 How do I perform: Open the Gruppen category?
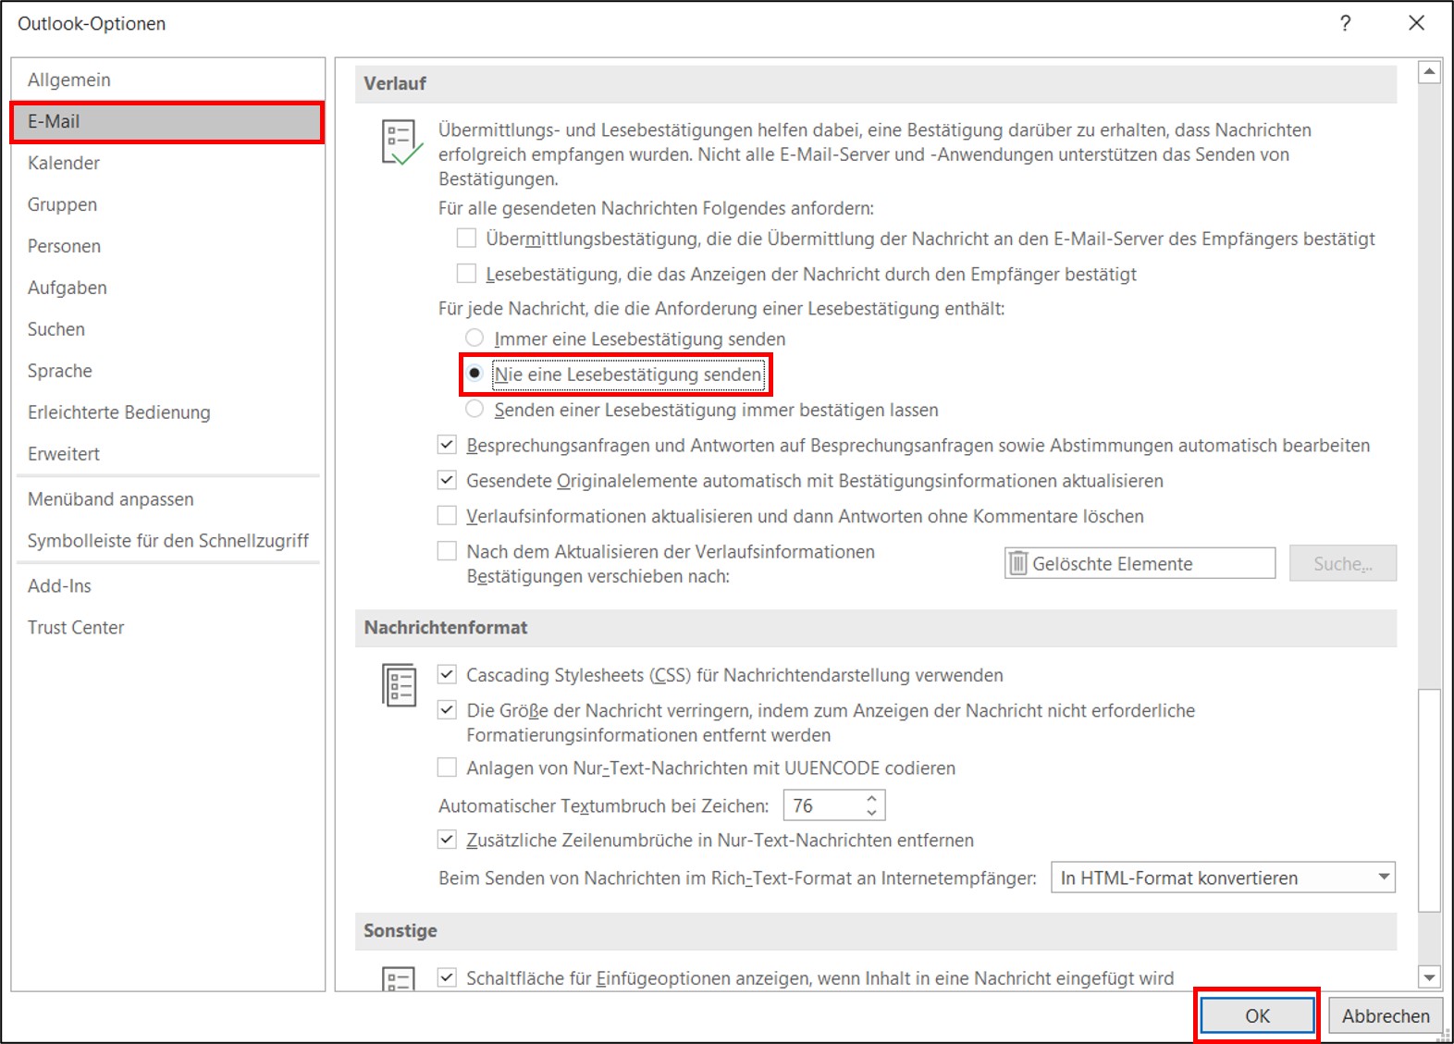(x=167, y=204)
